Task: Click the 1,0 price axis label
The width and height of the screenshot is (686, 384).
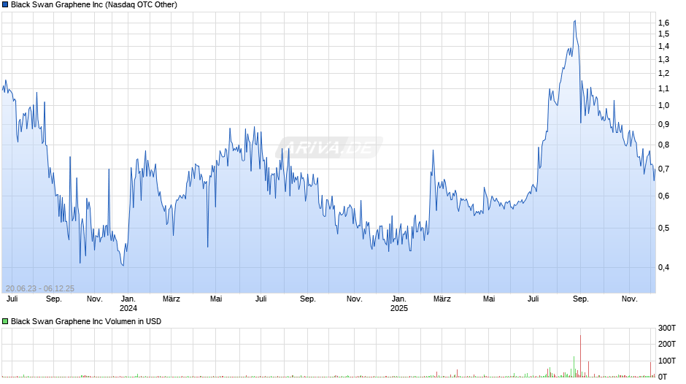Action: (663, 106)
